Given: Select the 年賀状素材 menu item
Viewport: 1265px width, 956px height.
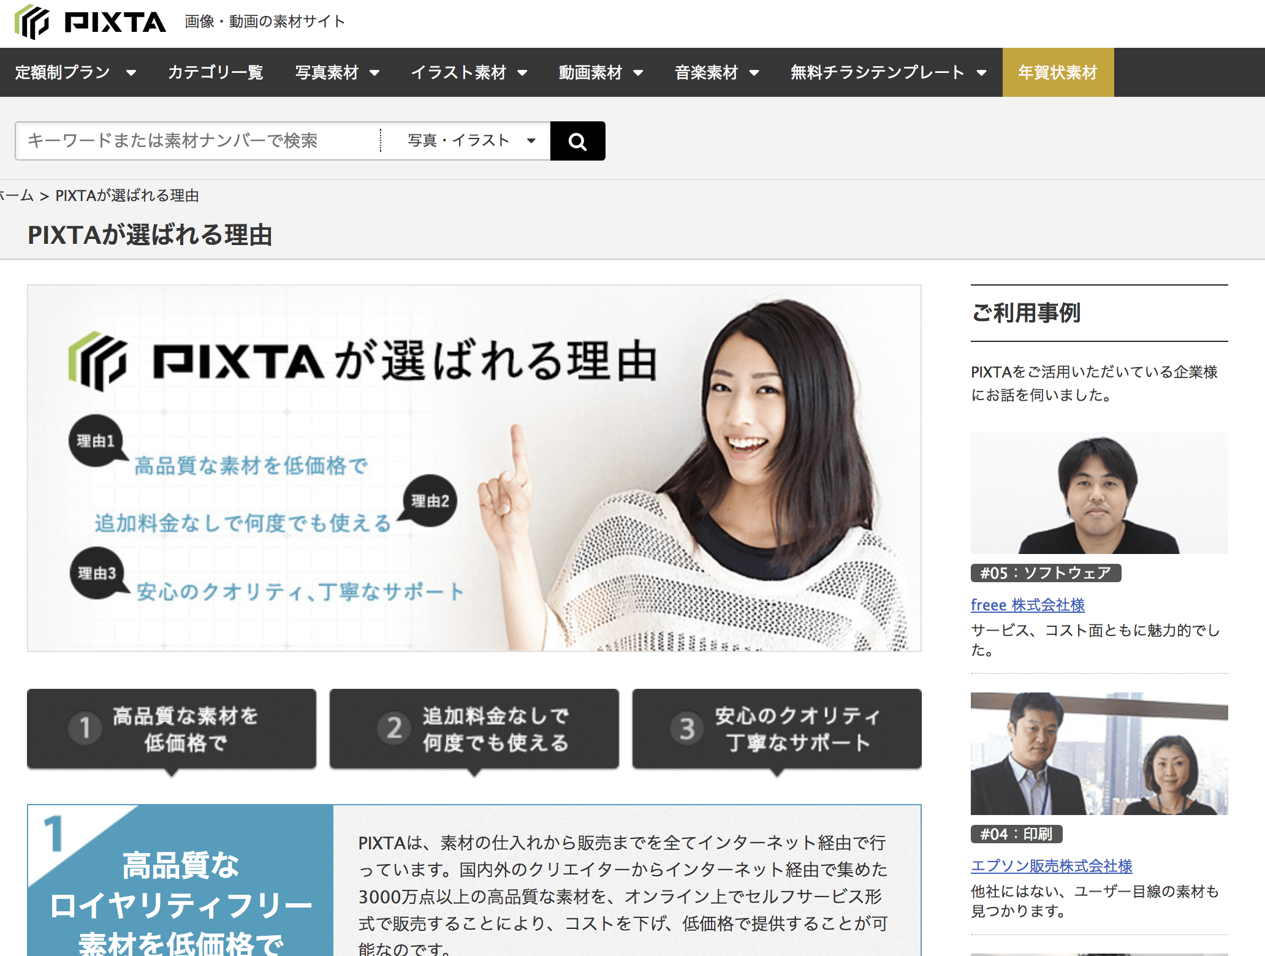Looking at the screenshot, I should coord(1058,72).
